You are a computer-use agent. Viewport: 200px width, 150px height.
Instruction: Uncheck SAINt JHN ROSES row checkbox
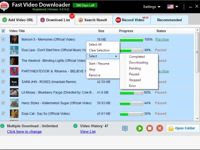3,82
